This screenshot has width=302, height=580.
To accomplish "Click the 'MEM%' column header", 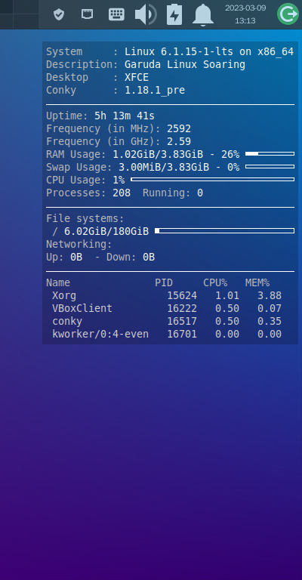I will [257, 283].
